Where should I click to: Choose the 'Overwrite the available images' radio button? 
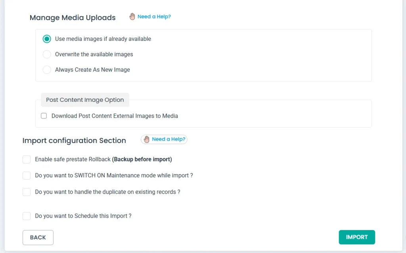[x=47, y=54]
